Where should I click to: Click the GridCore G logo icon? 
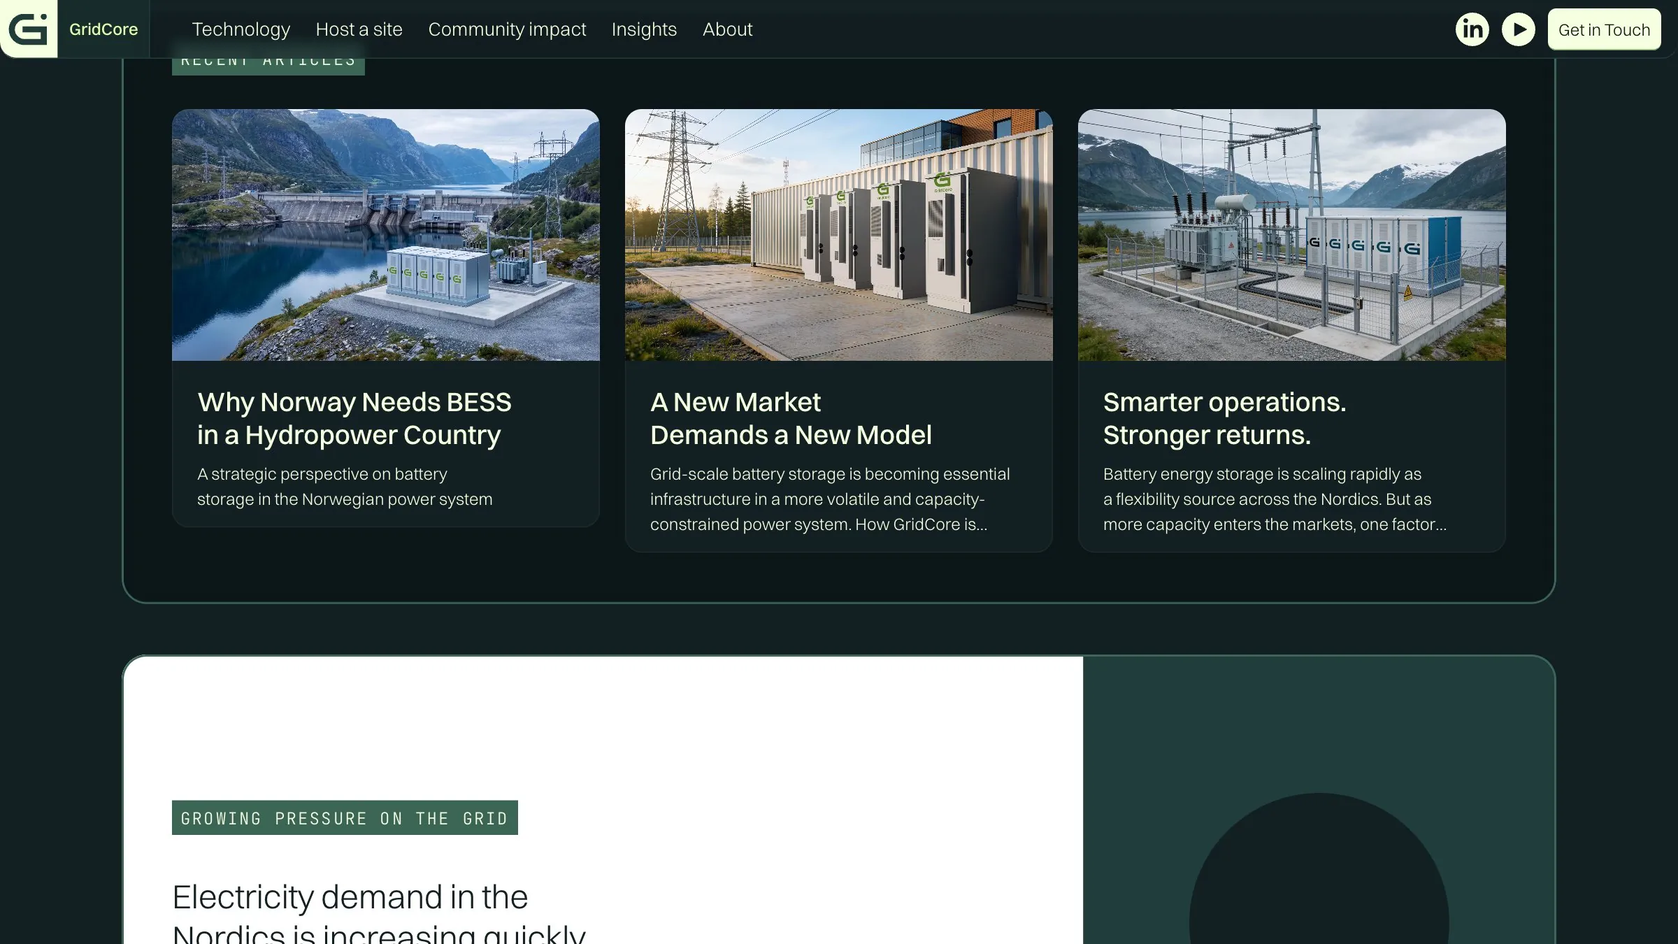coord(28,29)
